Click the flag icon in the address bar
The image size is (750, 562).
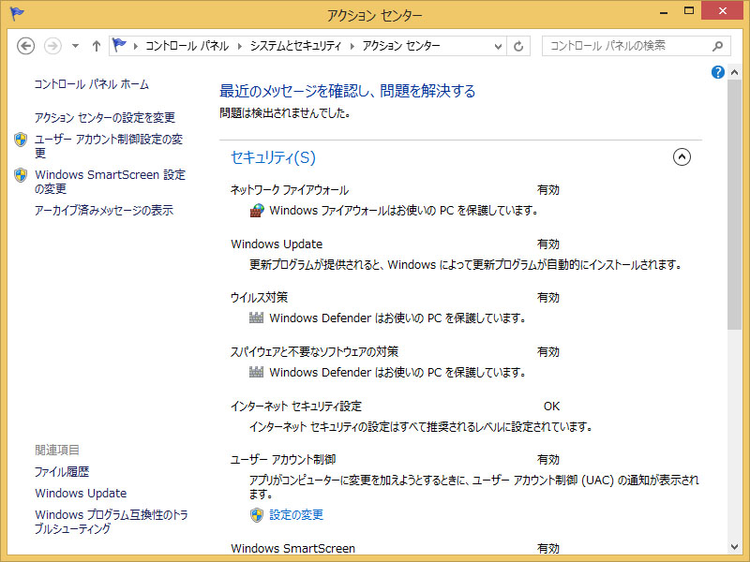tap(119, 45)
